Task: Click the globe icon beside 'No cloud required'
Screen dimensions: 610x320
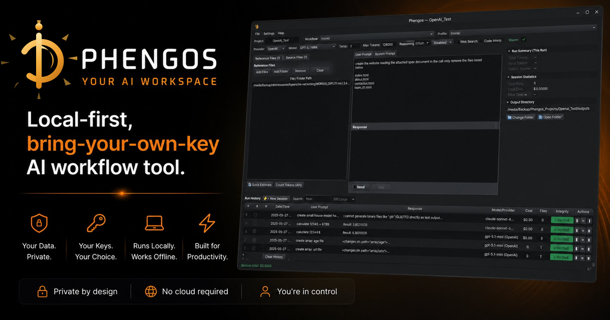Action: pos(151,292)
